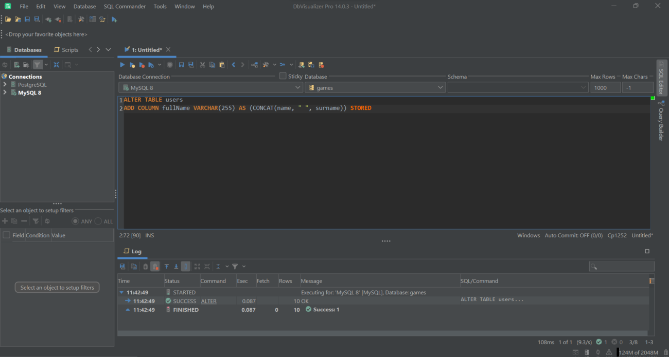Click the Paste clipboard icon in editor toolbar
Image resolution: width=669 pixels, height=357 pixels.
(222, 65)
